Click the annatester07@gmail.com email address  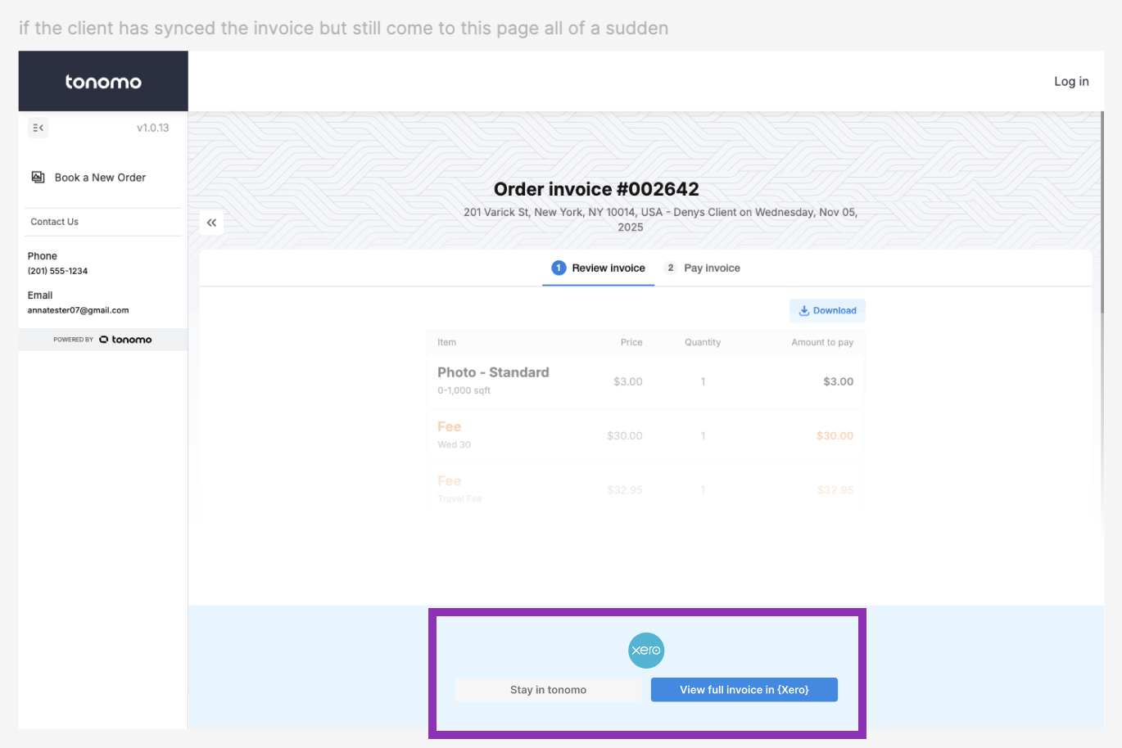click(x=78, y=310)
